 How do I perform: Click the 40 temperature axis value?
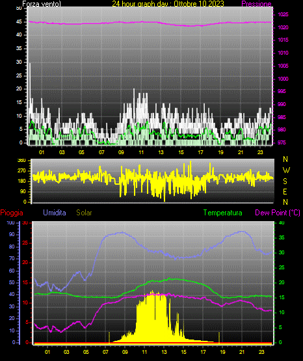282,222
